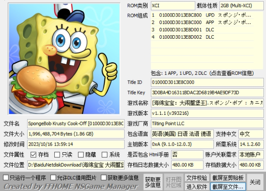Image resolution: width=266 pixels, height=191 pixels.
Task: Open 文件校验 file verification
Action: point(197,178)
